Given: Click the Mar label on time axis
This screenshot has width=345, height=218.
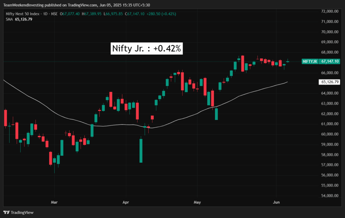Looking at the screenshot, I should point(54,202).
